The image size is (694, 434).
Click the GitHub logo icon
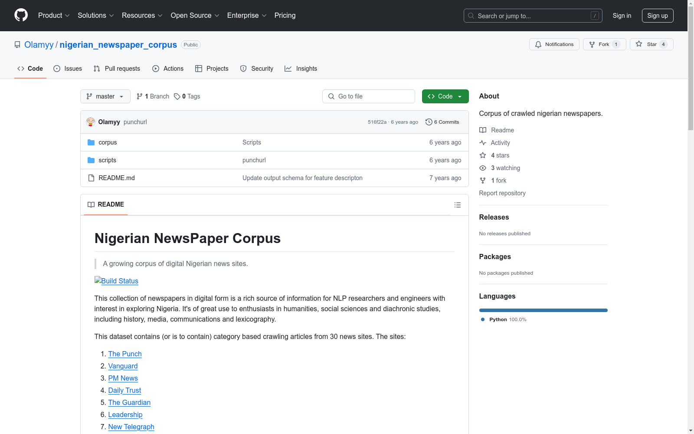click(x=21, y=15)
